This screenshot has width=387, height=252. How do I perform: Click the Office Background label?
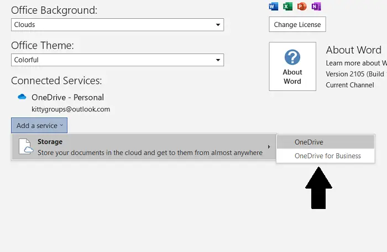click(54, 10)
